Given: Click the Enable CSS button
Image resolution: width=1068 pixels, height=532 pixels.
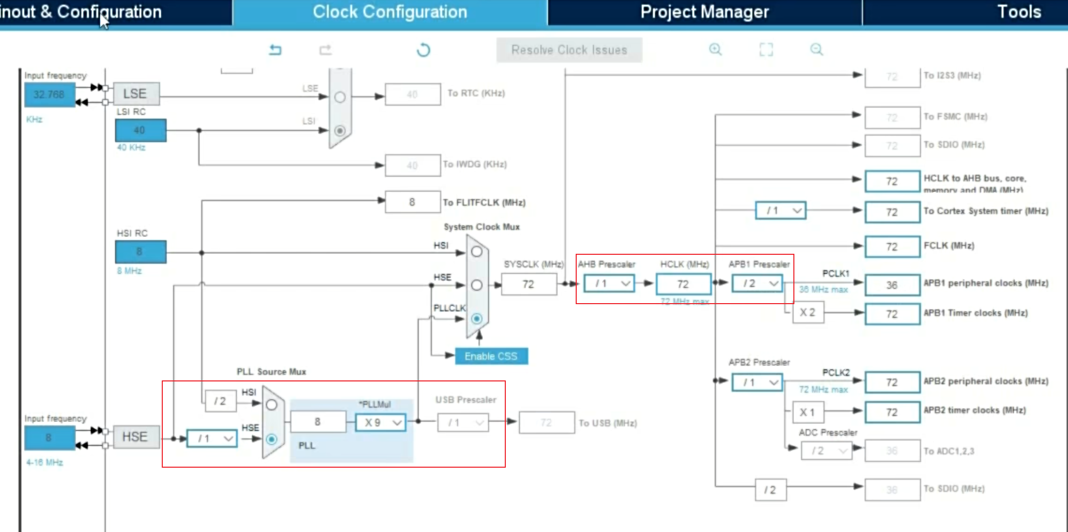Looking at the screenshot, I should click(x=491, y=356).
